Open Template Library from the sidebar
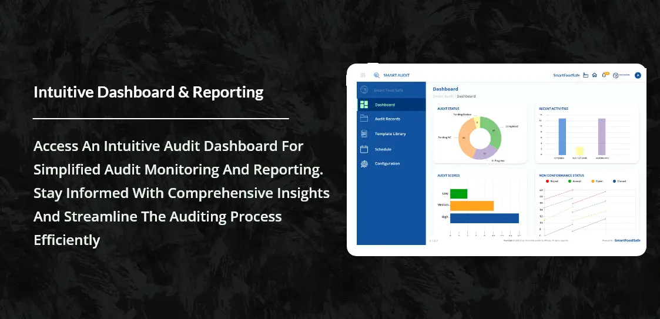The image size is (660, 319). pyautogui.click(x=391, y=134)
